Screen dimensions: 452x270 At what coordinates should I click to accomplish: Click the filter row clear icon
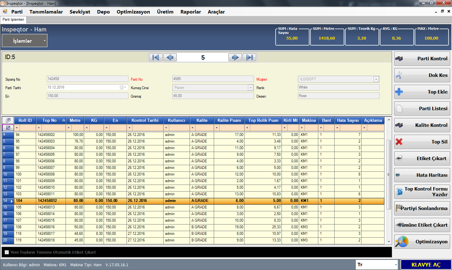pos(8,128)
